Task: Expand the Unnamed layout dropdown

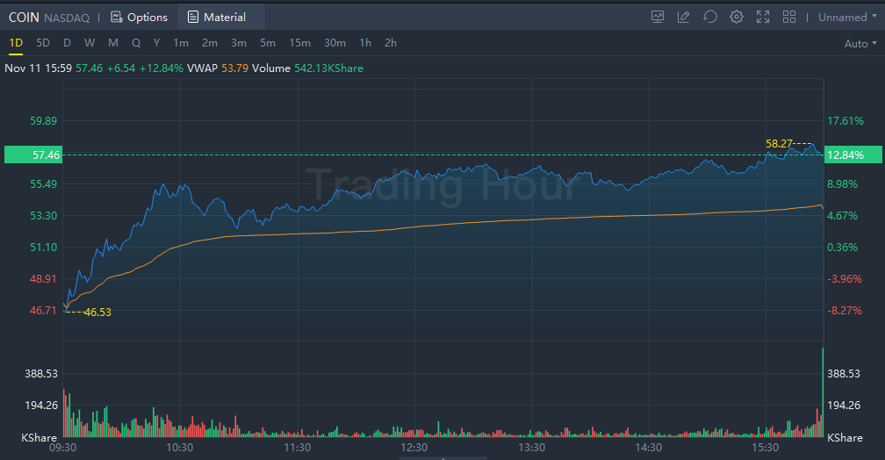Action: click(x=846, y=17)
